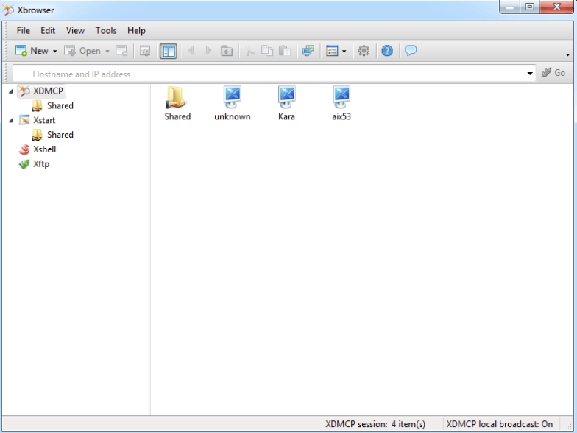This screenshot has width=577, height=433.
Task: Click the New session button
Action: [32, 51]
